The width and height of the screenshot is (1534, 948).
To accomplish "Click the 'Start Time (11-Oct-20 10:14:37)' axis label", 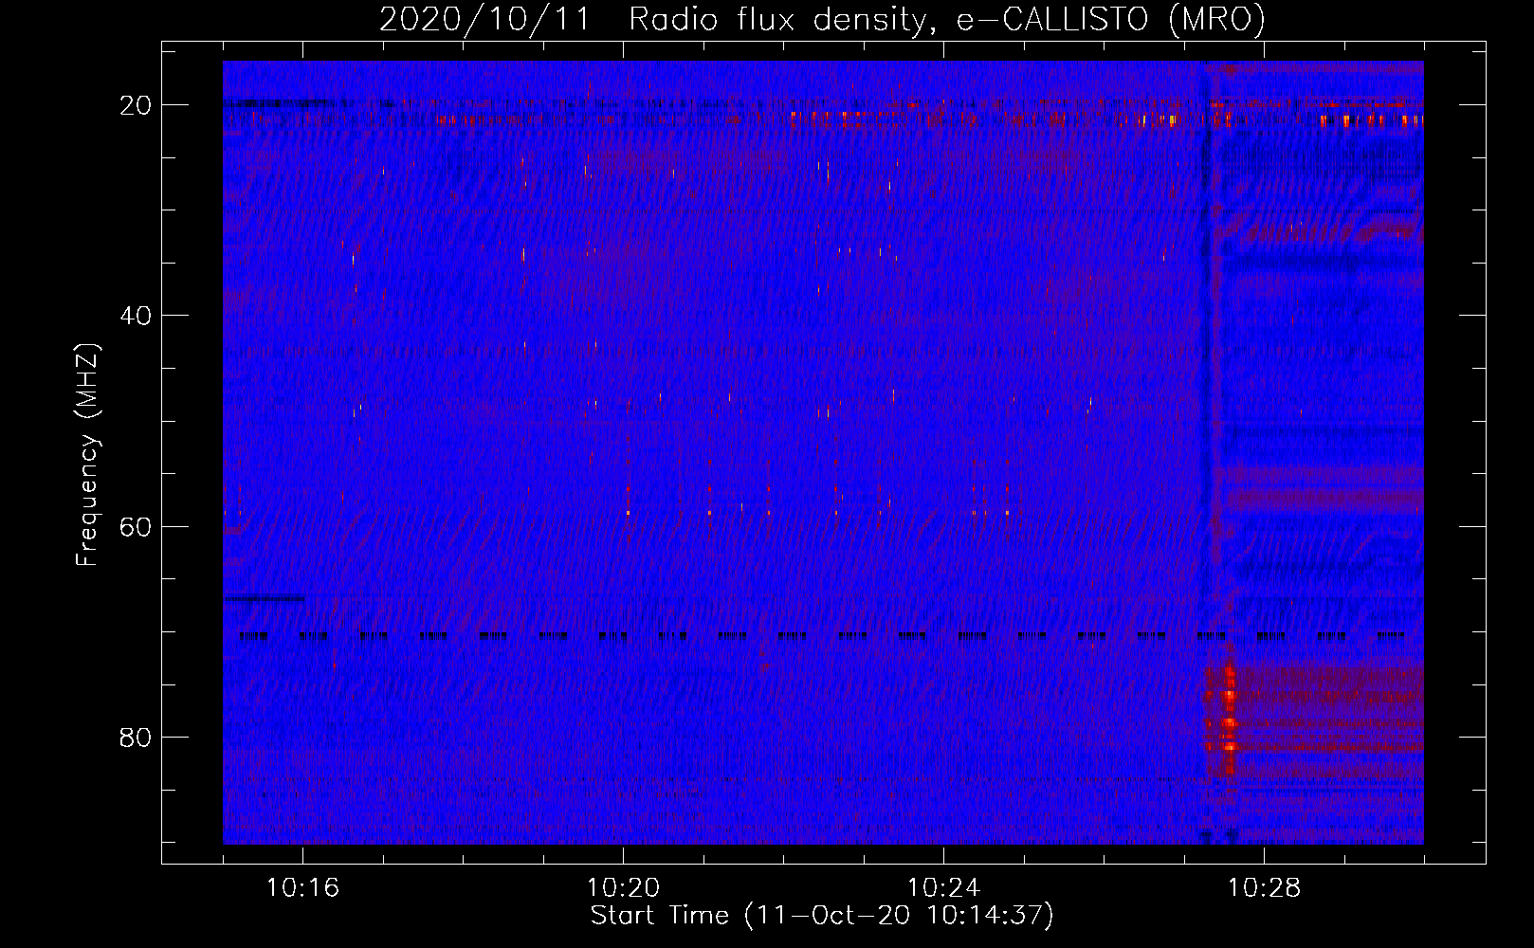I will coord(822,916).
